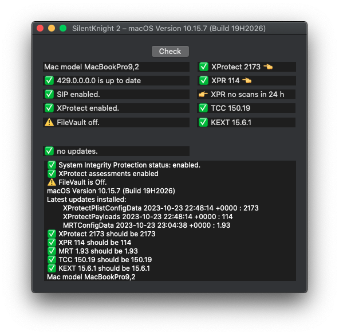
Task: Click green checkmark next to 'SIP enabled.'
Action: tap(49, 95)
